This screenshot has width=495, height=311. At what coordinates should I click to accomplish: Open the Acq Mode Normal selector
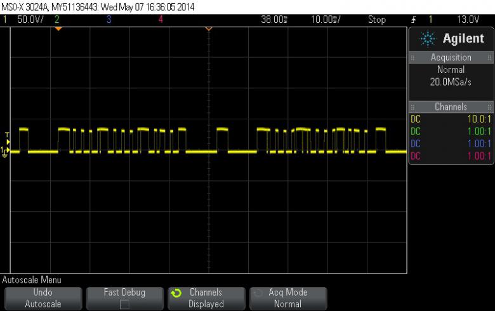tap(287, 298)
